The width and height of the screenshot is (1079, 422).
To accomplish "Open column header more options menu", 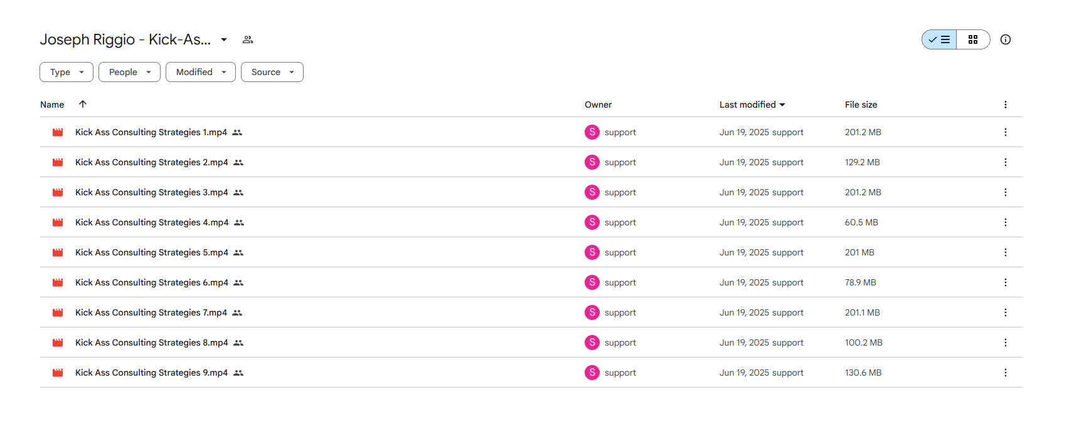I will (x=1005, y=105).
